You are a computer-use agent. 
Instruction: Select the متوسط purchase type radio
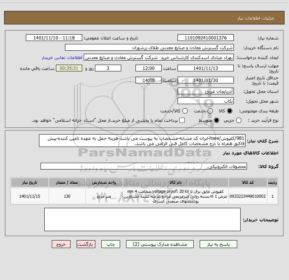[217, 120]
